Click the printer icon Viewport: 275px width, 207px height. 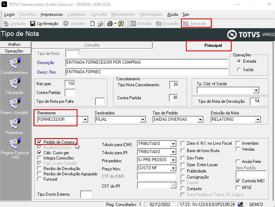[x=110, y=24]
